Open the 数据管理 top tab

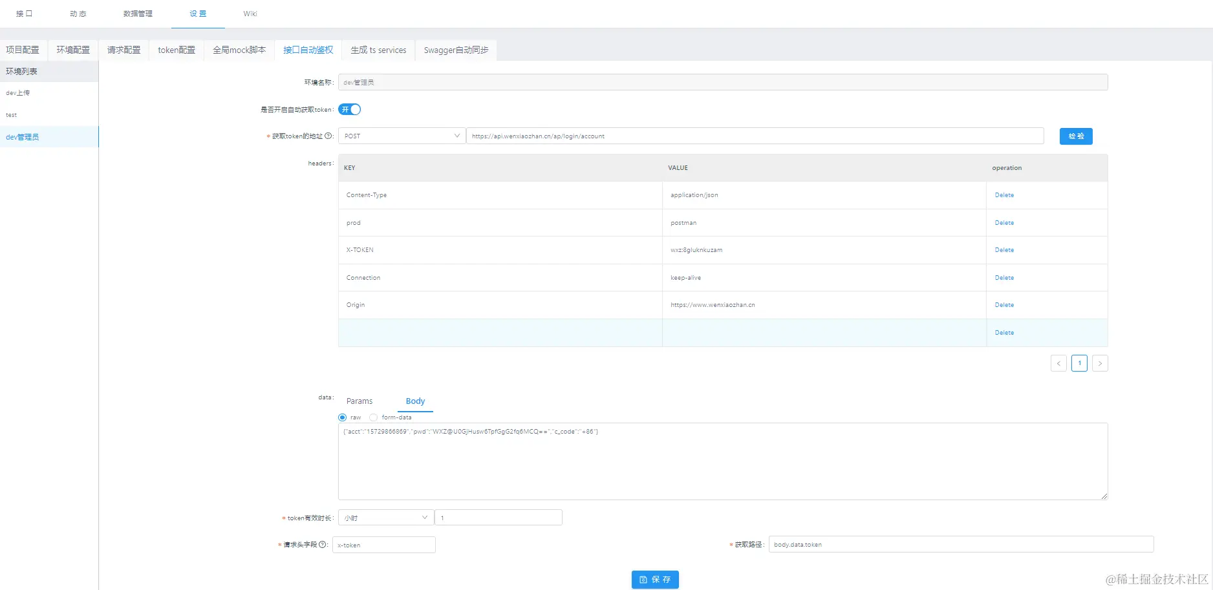click(x=138, y=14)
